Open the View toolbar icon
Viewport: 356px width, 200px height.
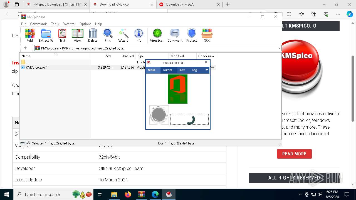[77, 35]
